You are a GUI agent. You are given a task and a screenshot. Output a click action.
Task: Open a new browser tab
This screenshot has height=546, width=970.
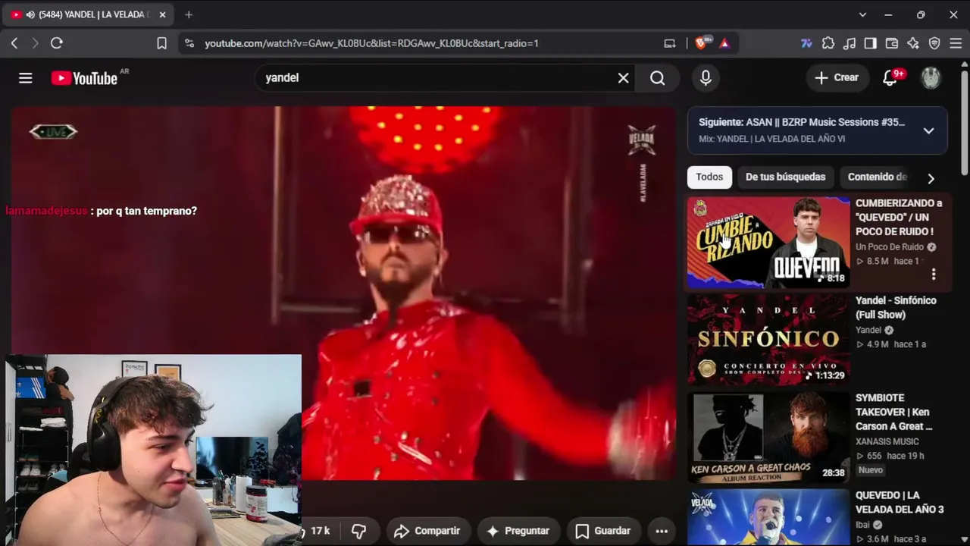(189, 14)
